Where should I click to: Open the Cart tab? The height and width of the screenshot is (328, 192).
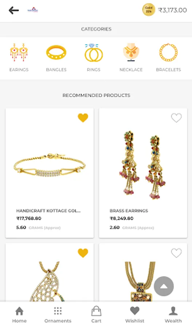pos(96,315)
